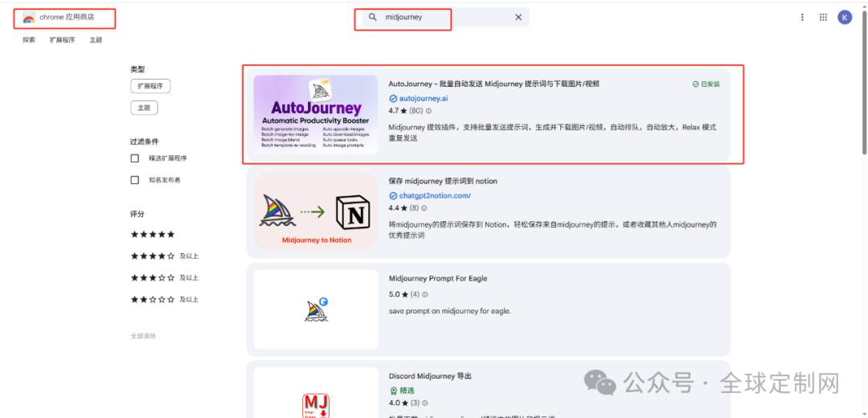Select three stars 及以上 rating filter
Image resolution: width=868 pixels, height=418 pixels.
click(x=164, y=277)
